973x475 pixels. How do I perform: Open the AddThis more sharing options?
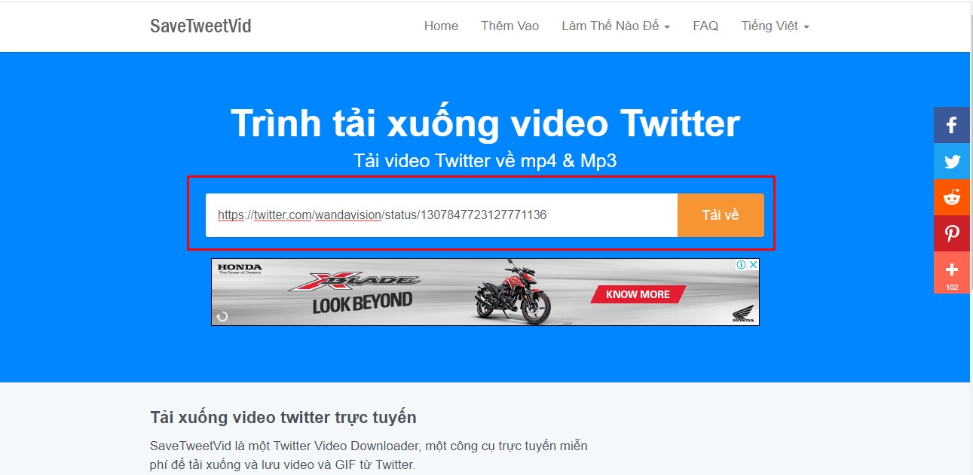951,269
